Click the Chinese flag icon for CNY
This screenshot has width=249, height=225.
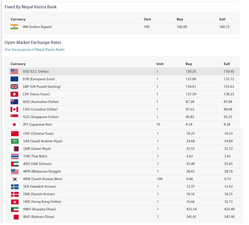coord(15,134)
